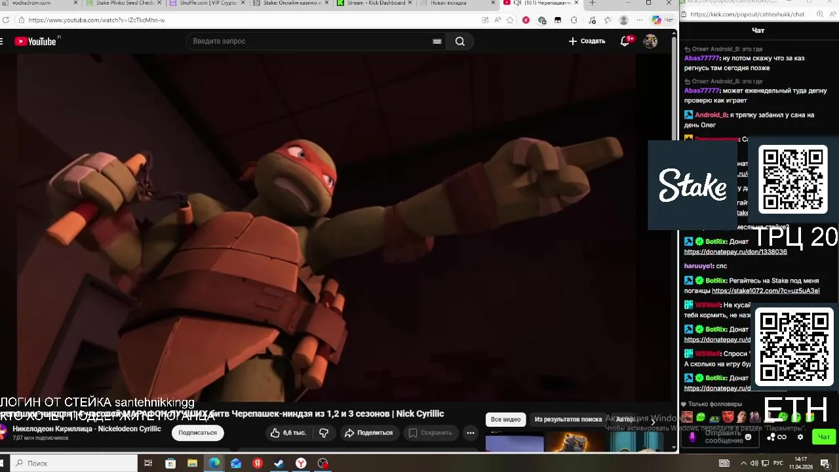Open more actions three-dot menu under video
This screenshot has width=839, height=472.
point(470,433)
